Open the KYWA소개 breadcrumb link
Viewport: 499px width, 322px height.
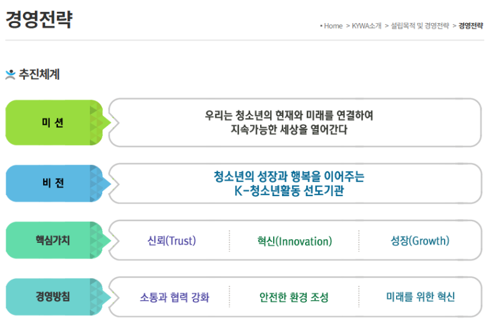[x=367, y=26]
